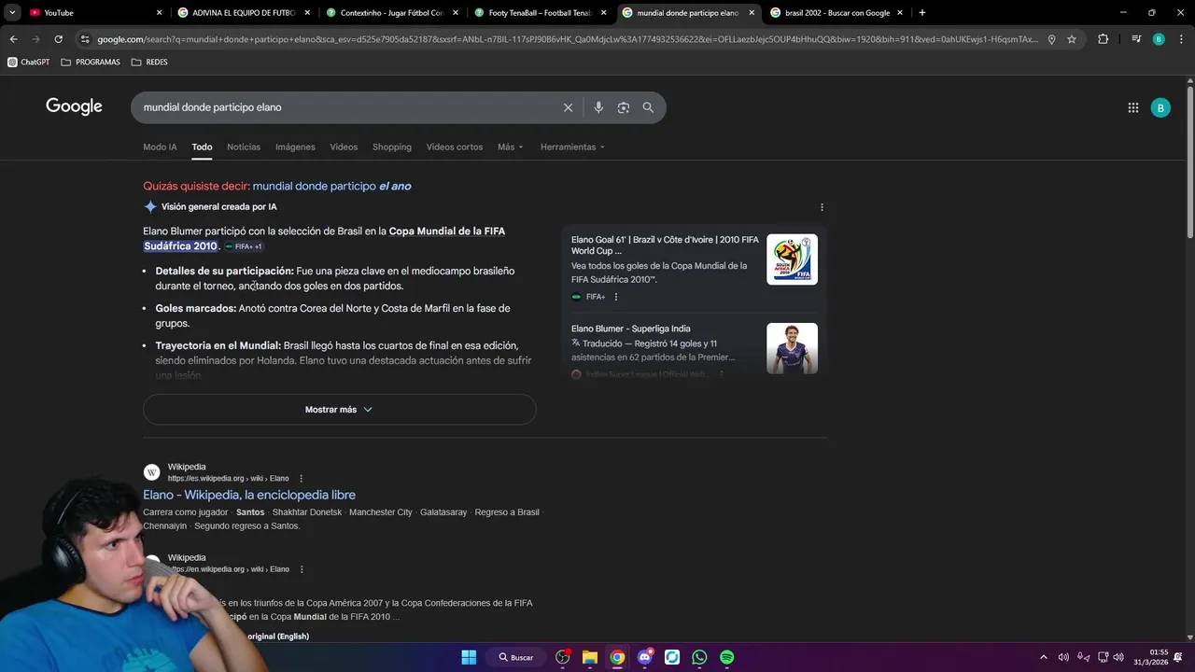1195x672 pixels.
Task: Select the Vídeos cortos search tab
Action: point(455,147)
